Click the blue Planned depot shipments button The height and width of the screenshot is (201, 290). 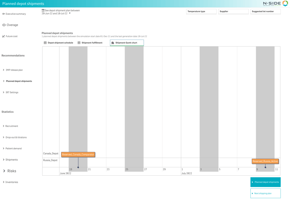tap(265, 182)
